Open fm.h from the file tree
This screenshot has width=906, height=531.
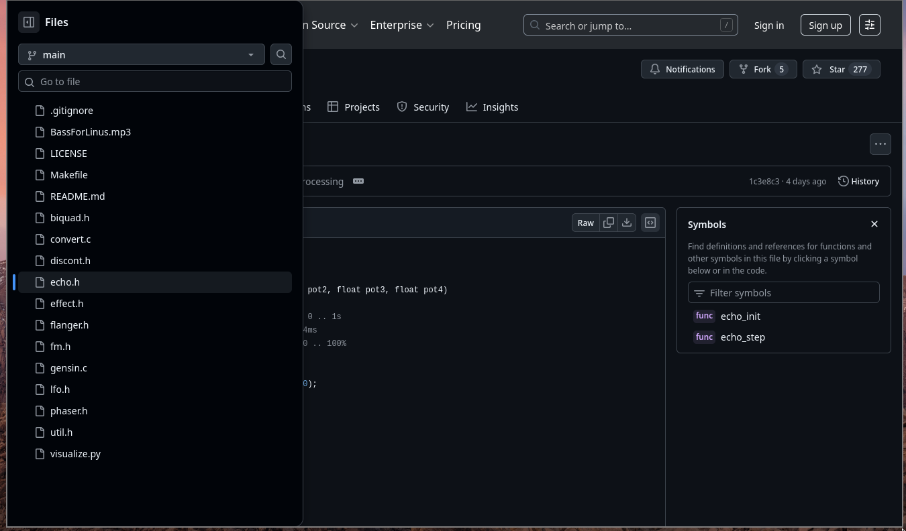click(x=155, y=347)
